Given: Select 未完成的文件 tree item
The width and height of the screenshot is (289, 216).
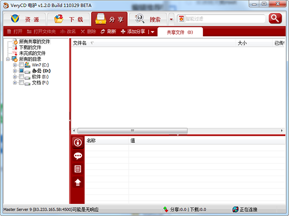Looking at the screenshot, I should [32, 53].
